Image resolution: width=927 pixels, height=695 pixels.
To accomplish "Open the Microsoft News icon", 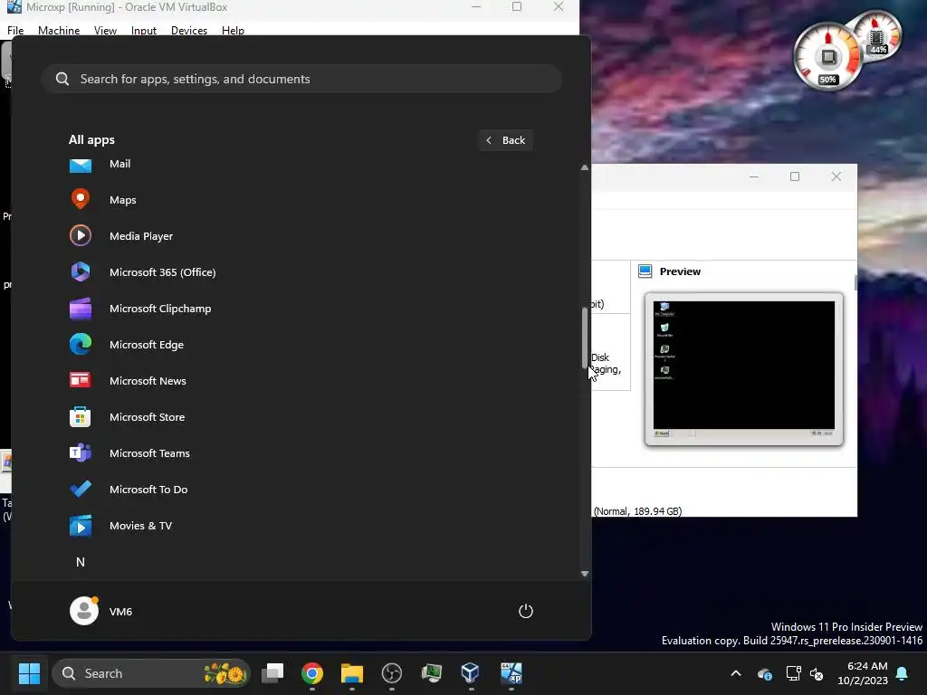I will (x=81, y=380).
